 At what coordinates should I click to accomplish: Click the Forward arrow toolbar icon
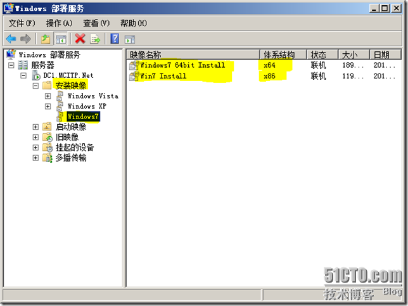(x=25, y=39)
